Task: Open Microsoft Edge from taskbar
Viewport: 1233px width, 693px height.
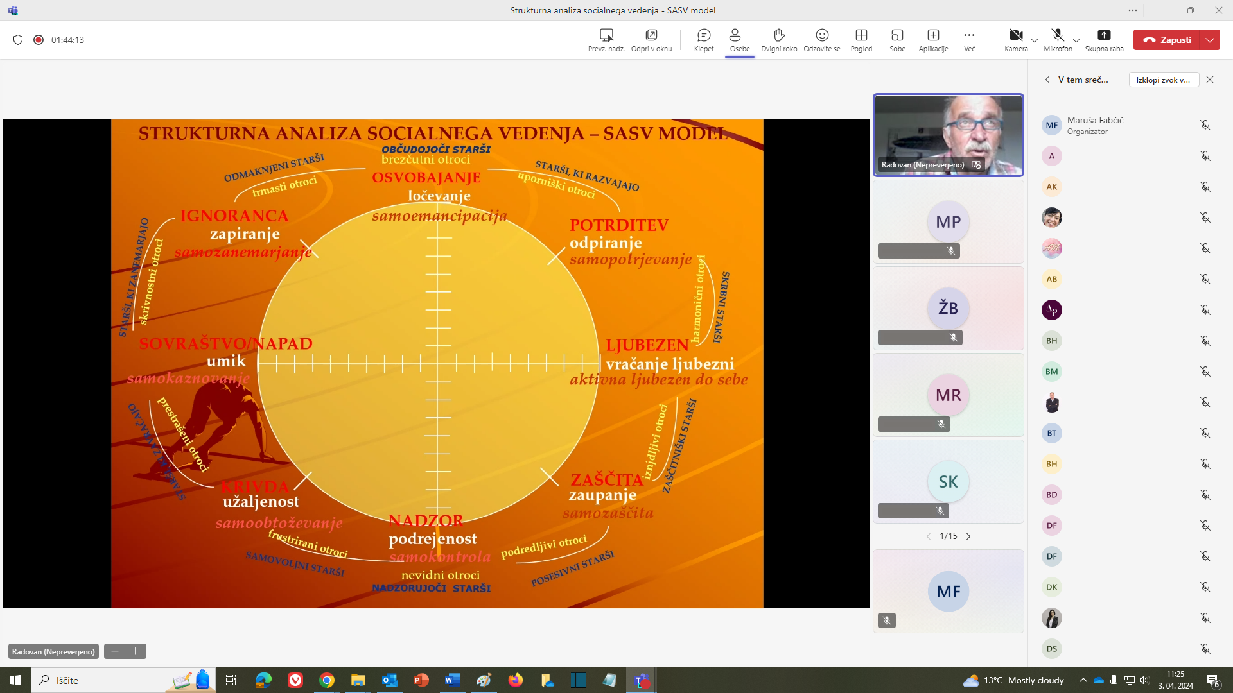Action: [x=263, y=680]
